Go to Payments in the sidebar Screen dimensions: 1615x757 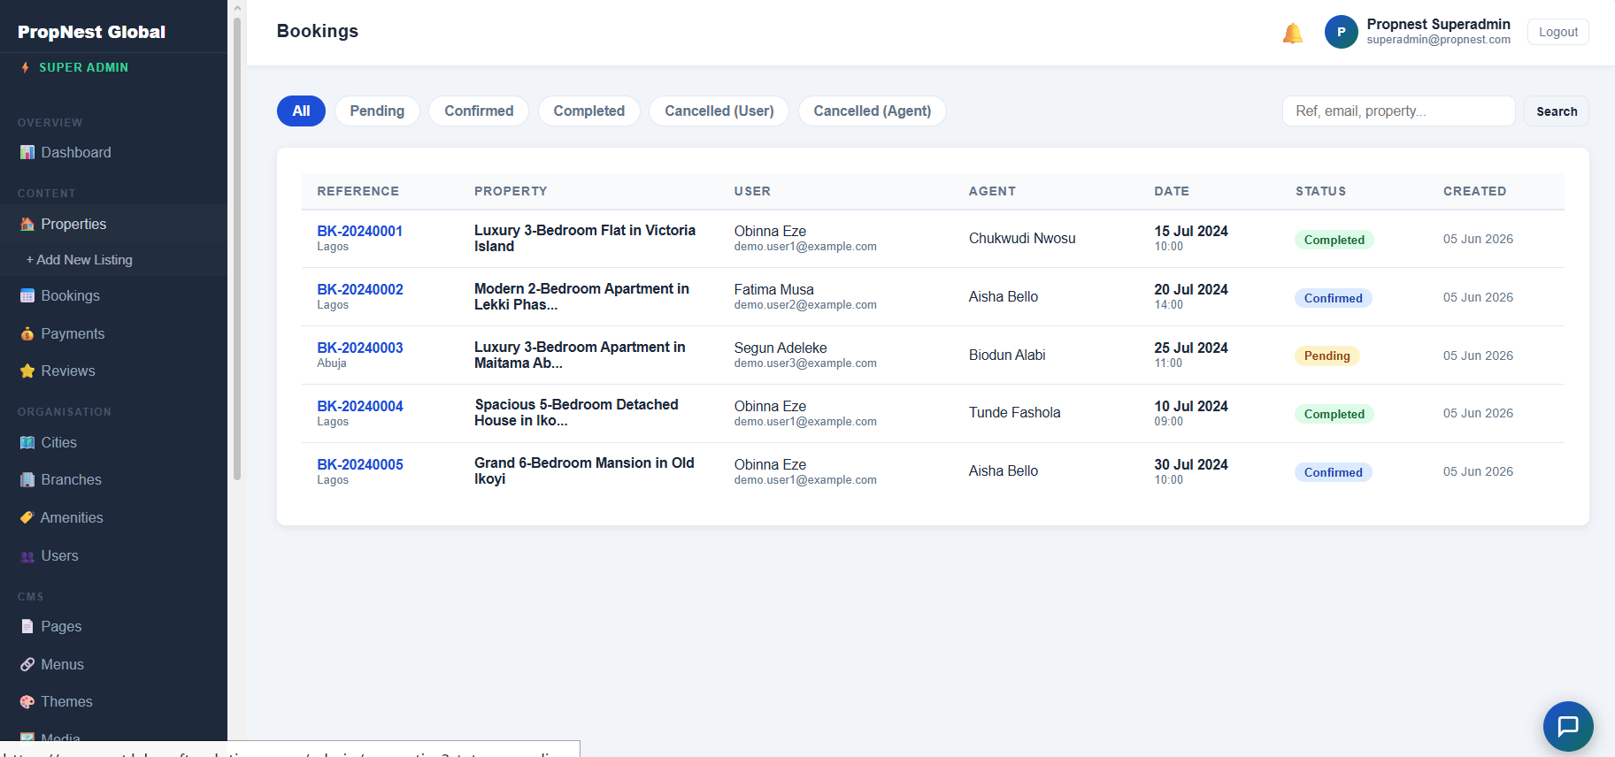pyautogui.click(x=113, y=333)
